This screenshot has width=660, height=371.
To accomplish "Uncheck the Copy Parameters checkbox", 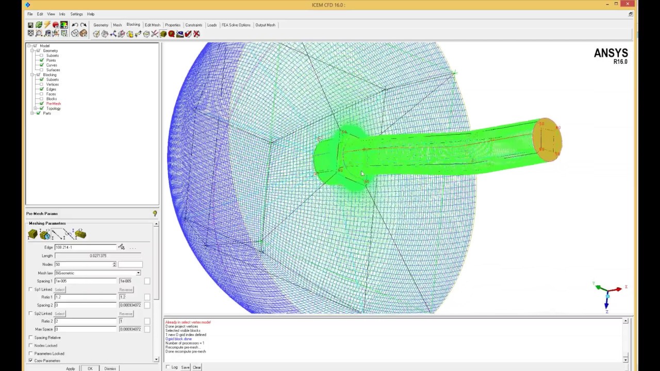I will pyautogui.click(x=30, y=361).
